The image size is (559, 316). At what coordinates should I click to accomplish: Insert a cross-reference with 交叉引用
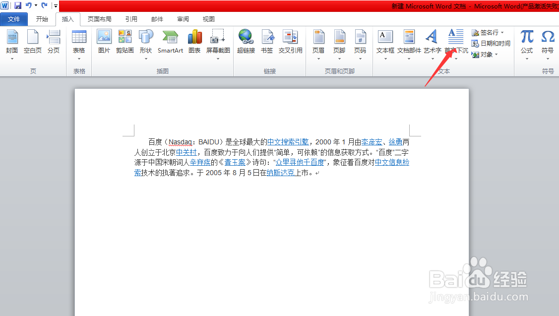click(x=290, y=41)
